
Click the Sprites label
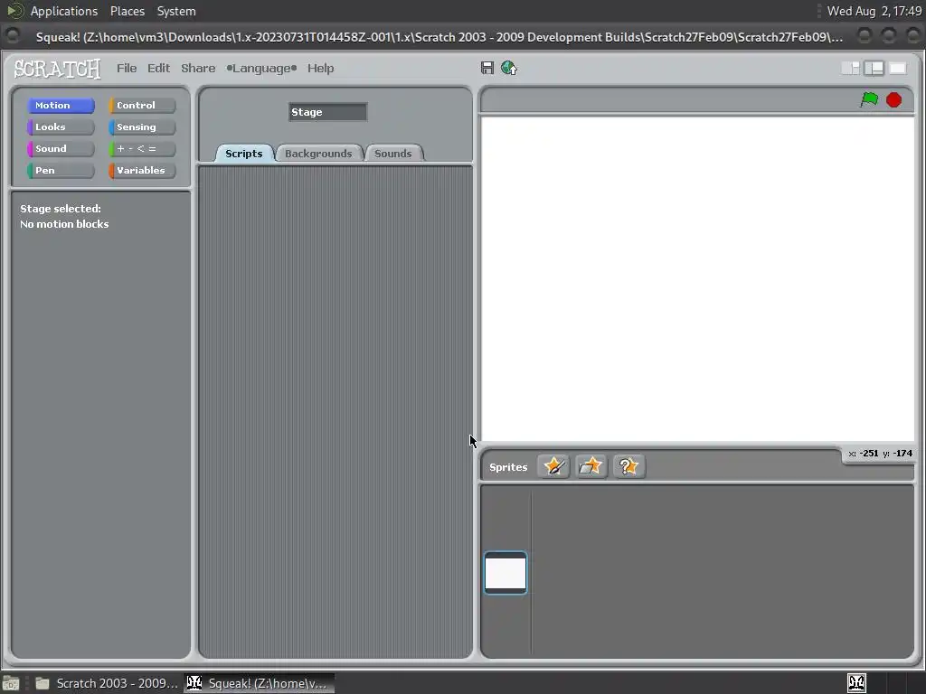508,467
